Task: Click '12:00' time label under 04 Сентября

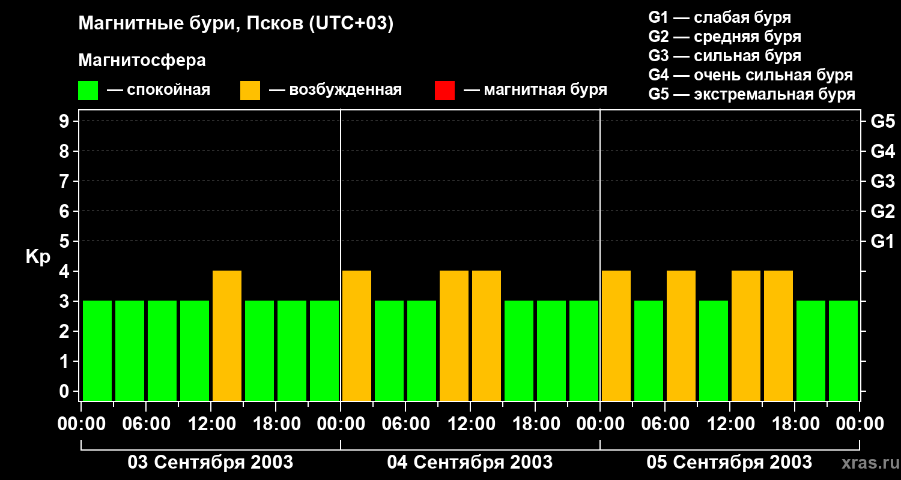Action: click(x=470, y=424)
